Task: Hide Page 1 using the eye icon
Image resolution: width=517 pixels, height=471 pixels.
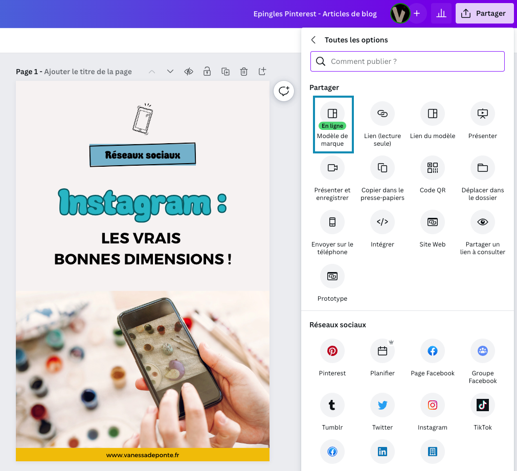Action: pyautogui.click(x=188, y=72)
